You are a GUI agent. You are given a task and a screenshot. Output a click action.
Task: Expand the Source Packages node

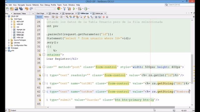(x=9, y=40)
